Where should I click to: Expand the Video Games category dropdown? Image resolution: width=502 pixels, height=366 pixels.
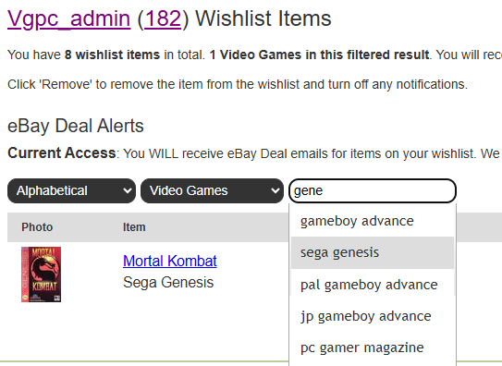pos(212,190)
